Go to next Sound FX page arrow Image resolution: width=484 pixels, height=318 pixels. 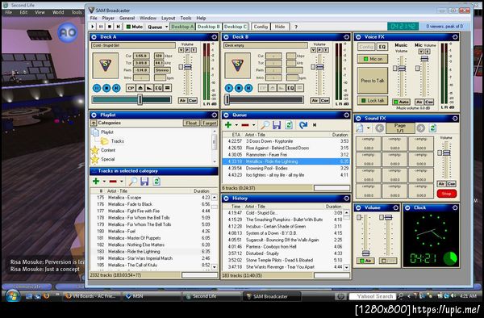[421, 128]
